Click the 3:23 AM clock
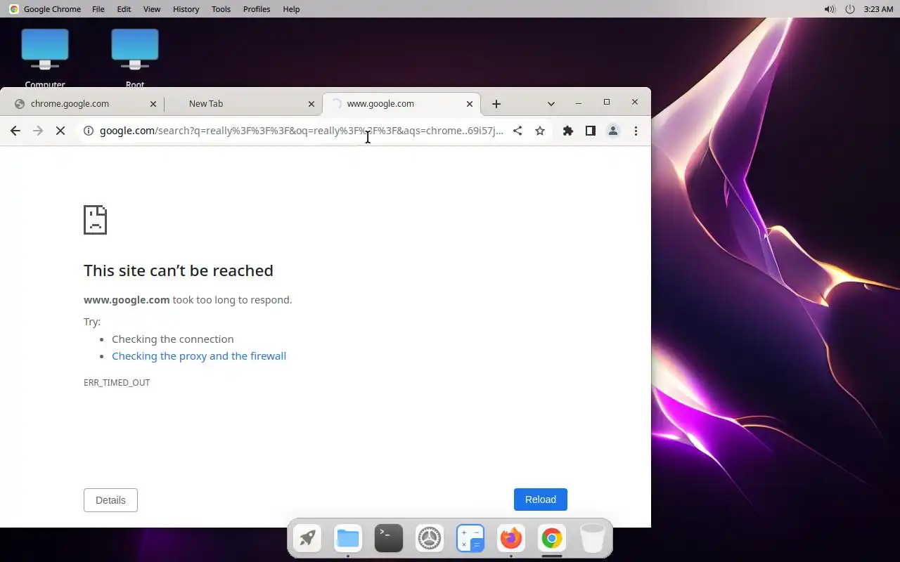Viewport: 900px width, 562px height. pos(878,9)
